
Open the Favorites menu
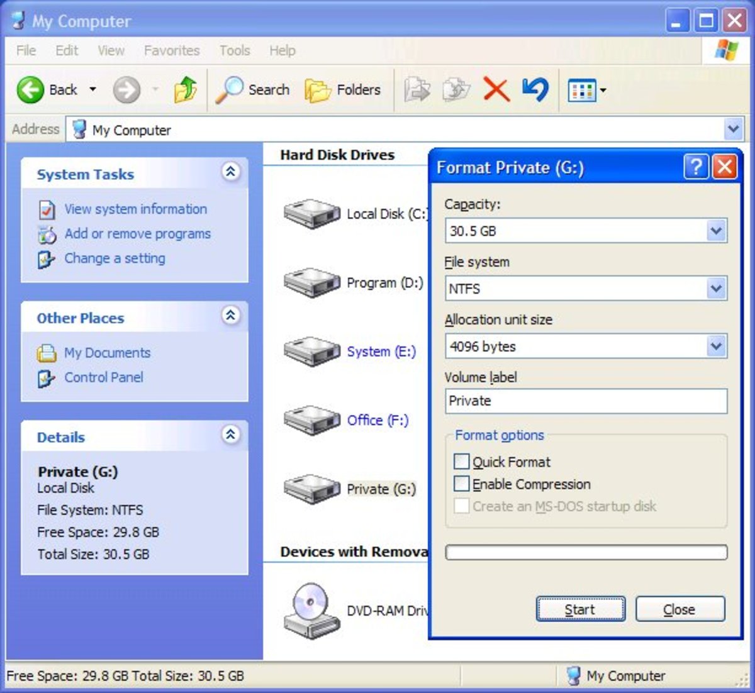point(171,50)
